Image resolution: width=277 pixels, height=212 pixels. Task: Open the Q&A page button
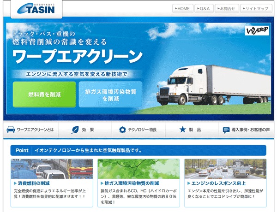coord(204,8)
